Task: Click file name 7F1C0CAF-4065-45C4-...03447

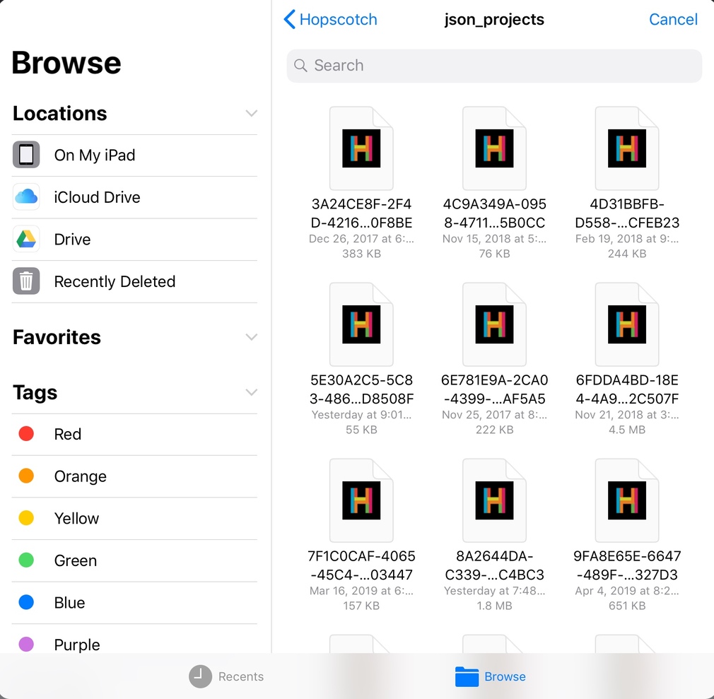Action: point(361,565)
